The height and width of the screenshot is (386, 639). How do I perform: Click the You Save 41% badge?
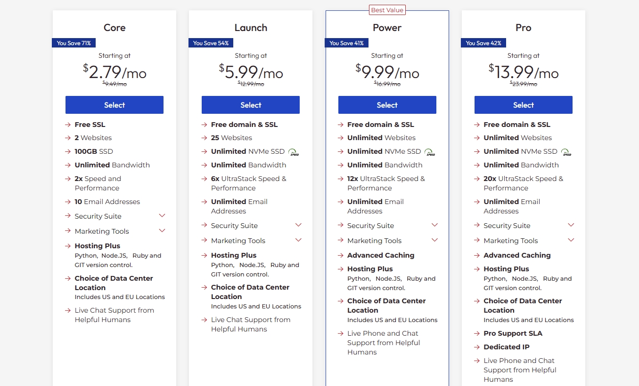pos(347,43)
